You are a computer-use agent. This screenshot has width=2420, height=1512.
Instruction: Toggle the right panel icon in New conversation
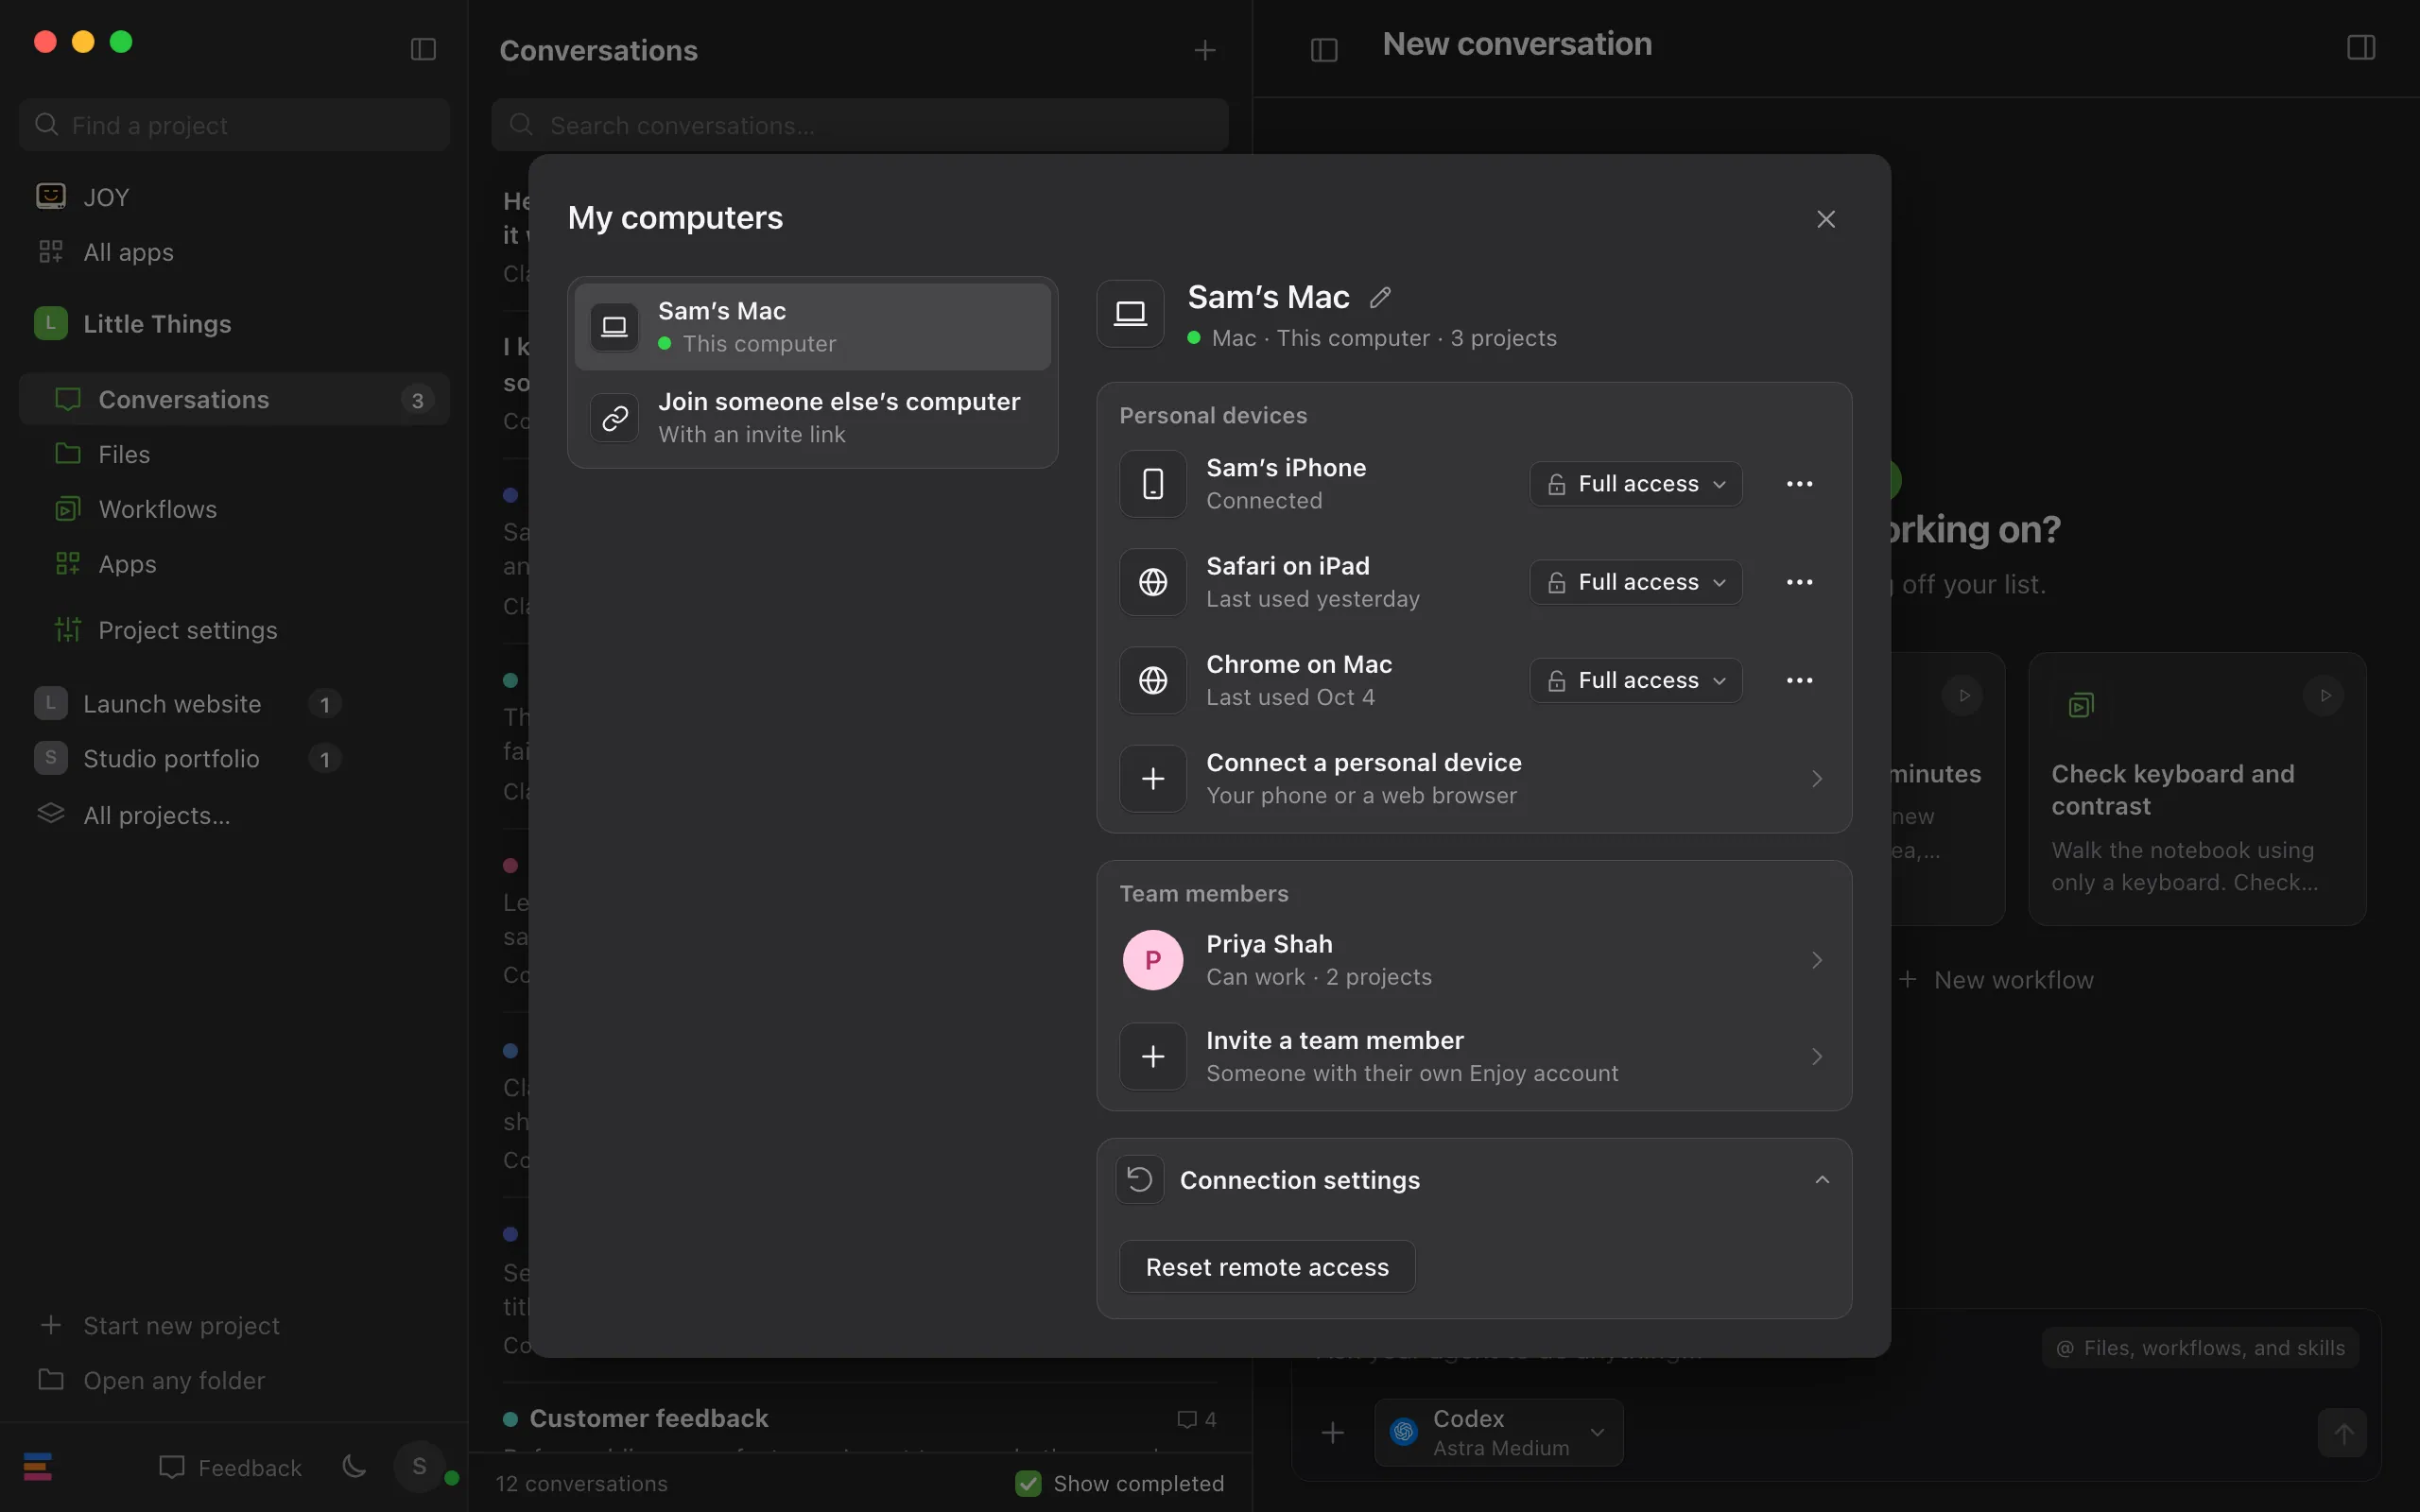coord(2361,47)
